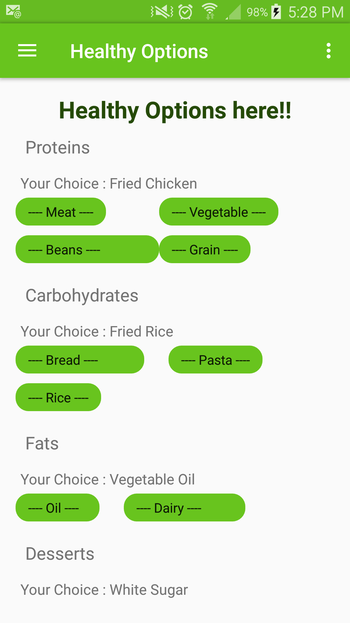
Task: Tap the cellular signal strength icon
Action: (x=234, y=12)
